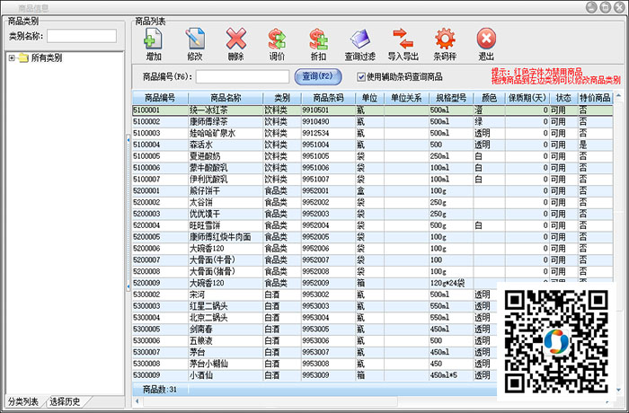
Task: Click the splitter collapse handle beside the category panel
Action: [128, 214]
